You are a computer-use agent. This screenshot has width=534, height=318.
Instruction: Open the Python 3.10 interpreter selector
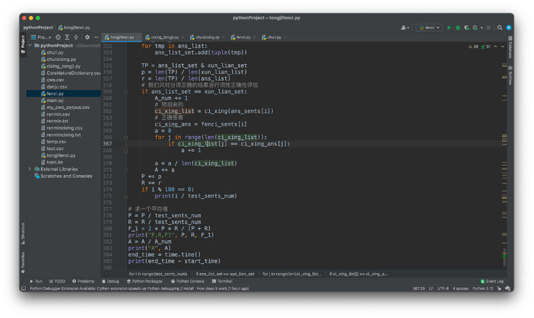click(x=483, y=289)
